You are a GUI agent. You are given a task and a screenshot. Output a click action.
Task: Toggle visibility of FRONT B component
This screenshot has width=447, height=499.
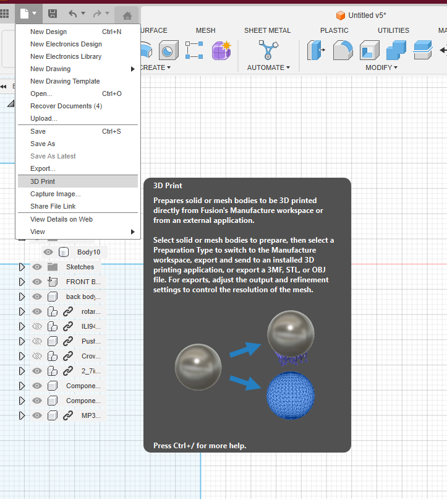(37, 282)
